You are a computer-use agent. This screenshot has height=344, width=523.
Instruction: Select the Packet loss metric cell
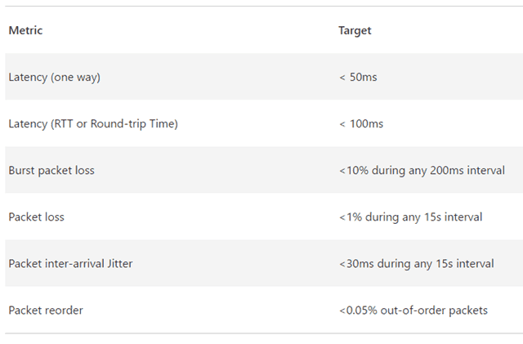click(x=36, y=217)
